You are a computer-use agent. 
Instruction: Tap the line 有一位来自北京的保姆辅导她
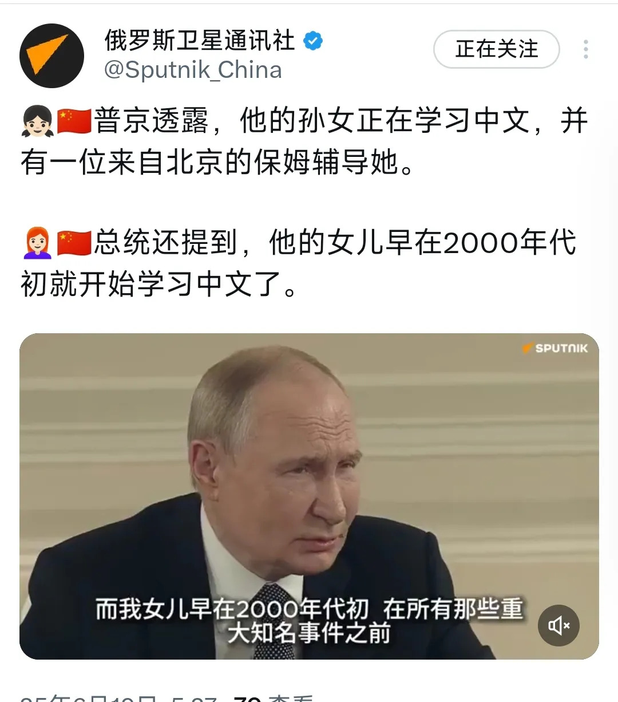217,163
